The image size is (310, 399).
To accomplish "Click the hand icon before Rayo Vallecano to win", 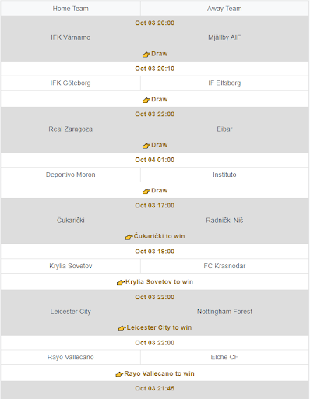I will click(119, 374).
